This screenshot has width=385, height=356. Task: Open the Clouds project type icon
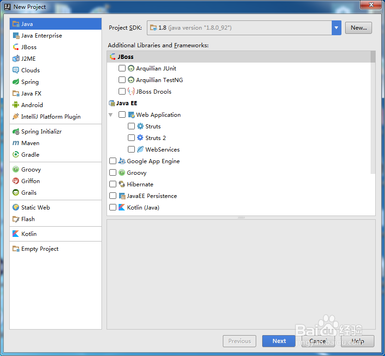pos(16,70)
